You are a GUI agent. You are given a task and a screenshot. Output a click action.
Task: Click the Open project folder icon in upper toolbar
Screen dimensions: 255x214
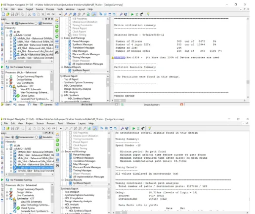(x=8, y=14)
